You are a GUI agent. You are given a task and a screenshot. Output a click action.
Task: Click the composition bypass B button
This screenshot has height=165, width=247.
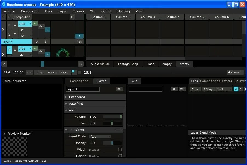[x=9, y=17]
